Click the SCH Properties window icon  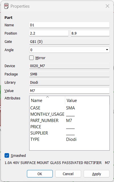point(6,6)
